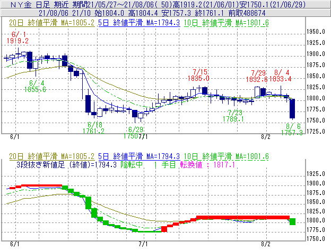The height and width of the screenshot is (251, 331).
Task: Click the 1900.0 axis label in upper chart
Action: (316, 54)
